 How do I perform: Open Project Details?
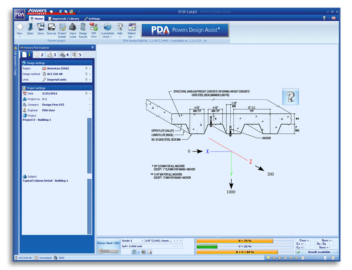(x=62, y=27)
